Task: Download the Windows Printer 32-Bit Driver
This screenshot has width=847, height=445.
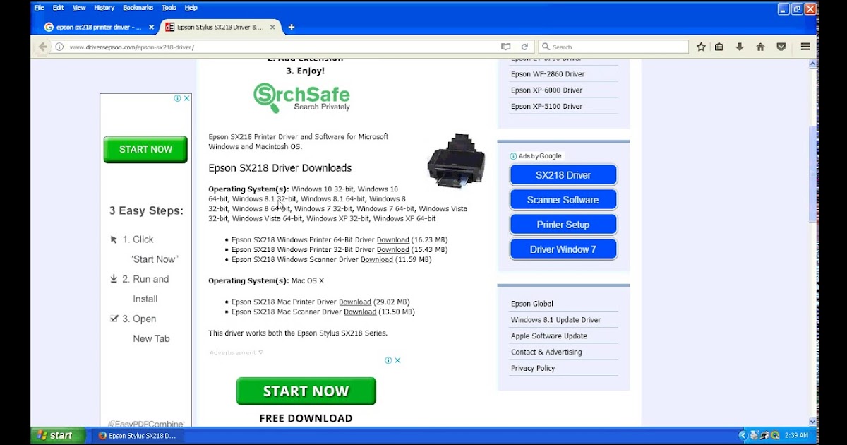Action: pyautogui.click(x=393, y=250)
